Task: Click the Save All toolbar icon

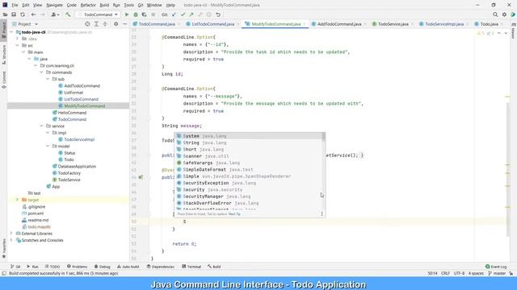Action: click(14, 14)
